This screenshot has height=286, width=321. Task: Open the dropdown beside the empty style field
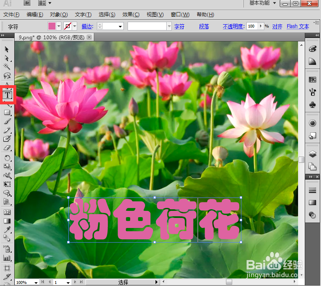coord(169,26)
